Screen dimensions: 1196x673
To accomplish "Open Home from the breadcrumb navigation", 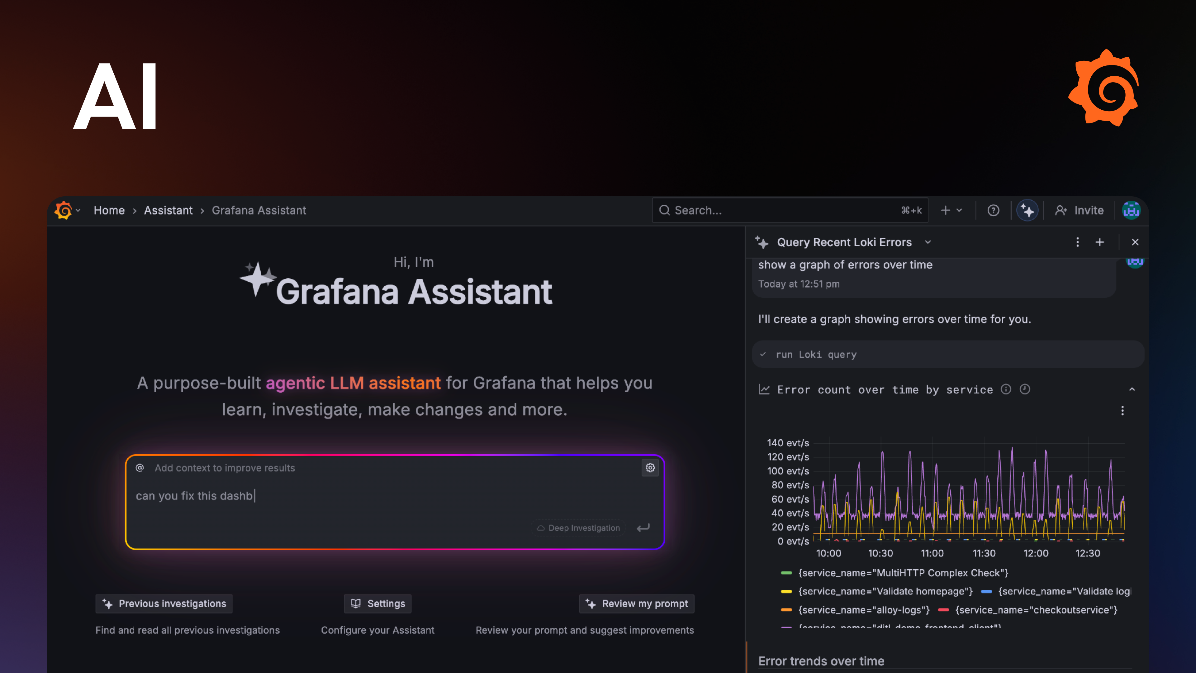I will point(109,210).
